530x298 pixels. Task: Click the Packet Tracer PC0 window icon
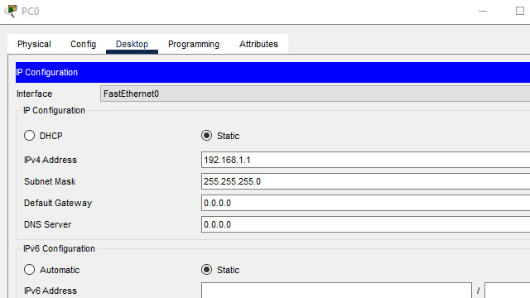[x=11, y=11]
